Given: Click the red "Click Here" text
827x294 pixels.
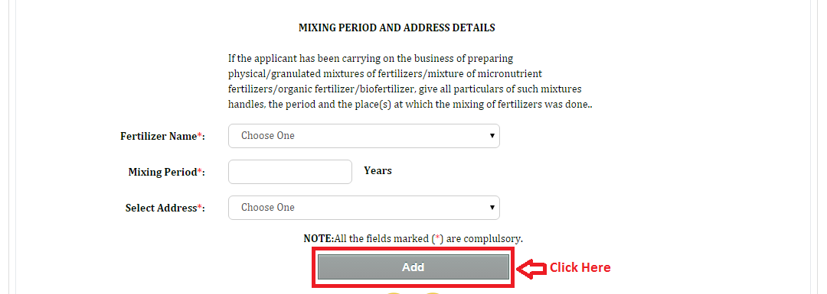Looking at the screenshot, I should tap(580, 268).
